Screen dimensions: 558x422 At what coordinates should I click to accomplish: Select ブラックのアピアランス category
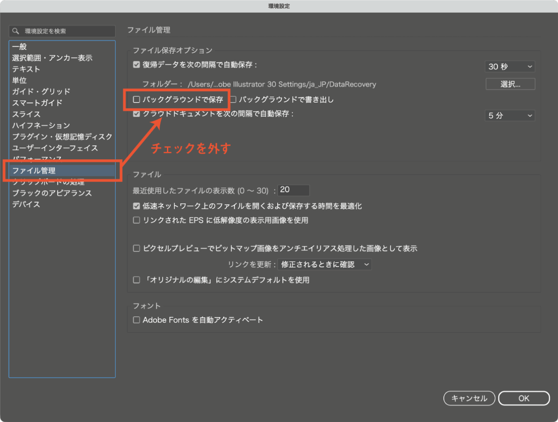pyautogui.click(x=52, y=193)
